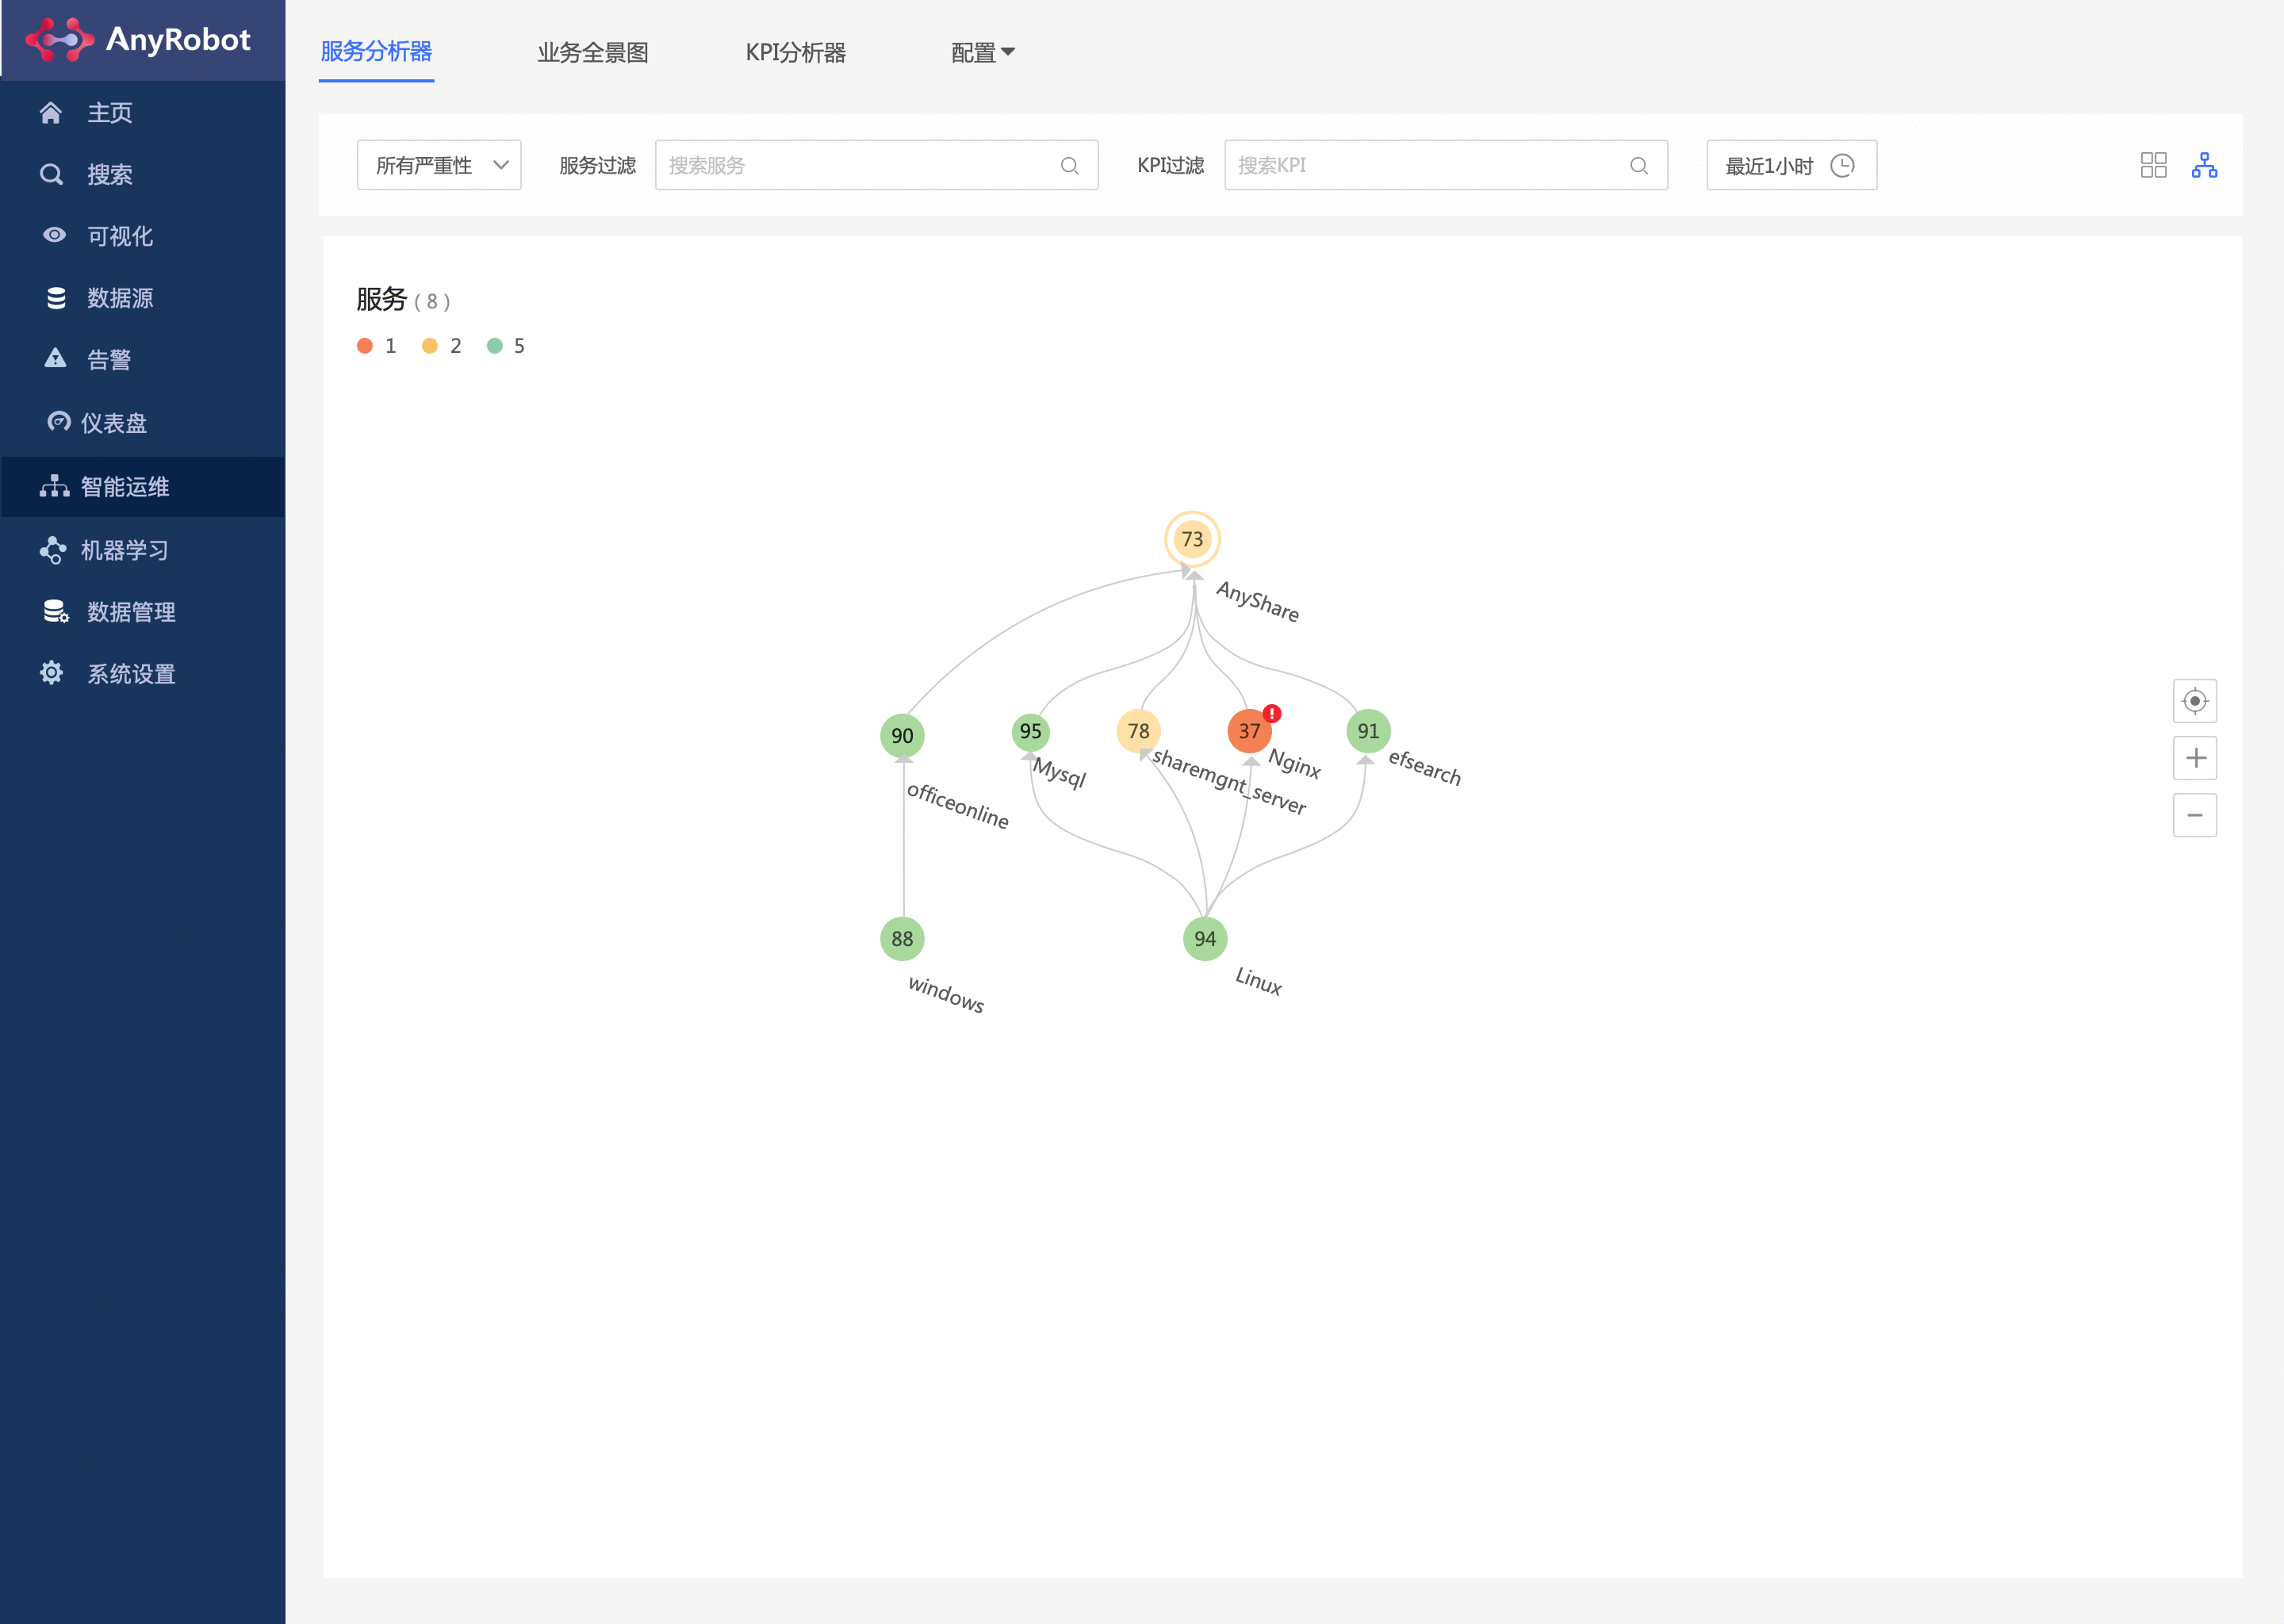Switch to topology tree view icon
Screen dimensions: 2284x1624
[x=2204, y=165]
